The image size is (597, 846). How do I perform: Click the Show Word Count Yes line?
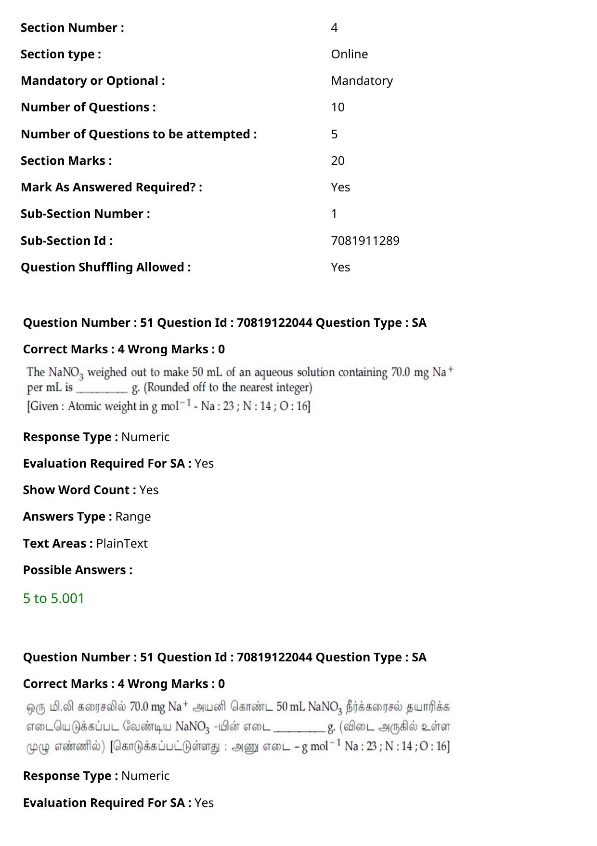point(91,490)
